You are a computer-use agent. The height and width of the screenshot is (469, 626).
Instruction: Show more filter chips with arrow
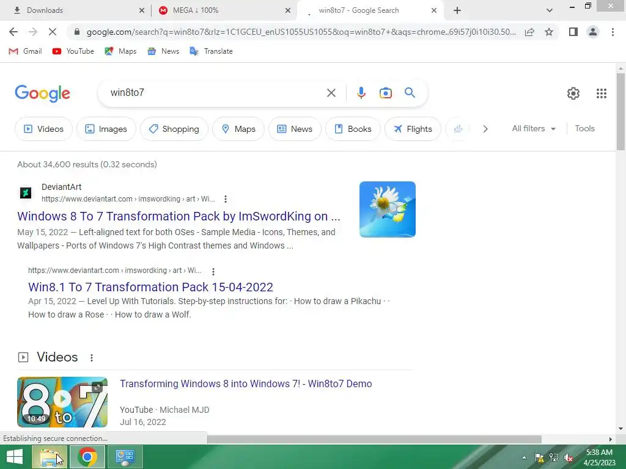pyautogui.click(x=485, y=129)
